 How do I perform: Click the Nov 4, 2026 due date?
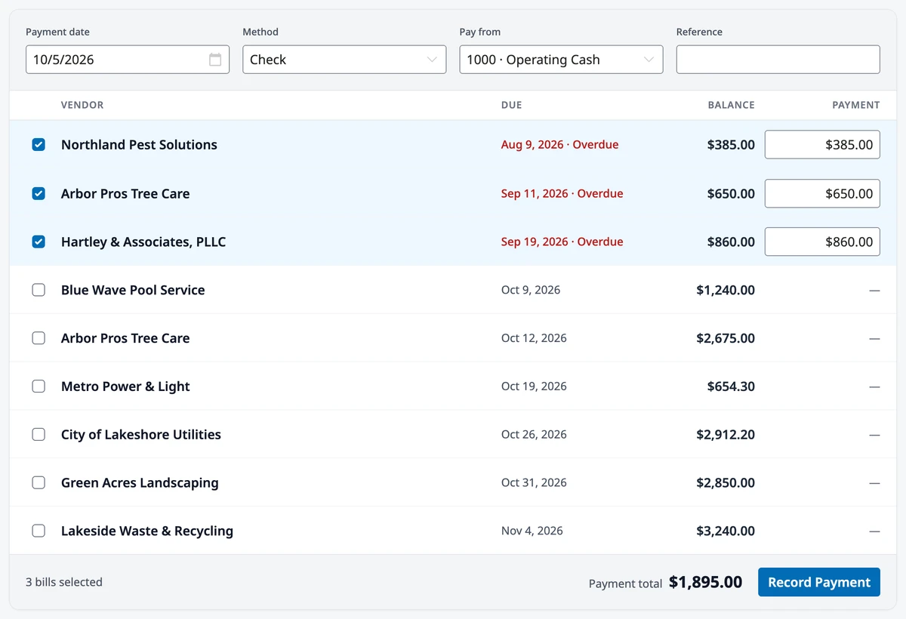click(x=532, y=531)
